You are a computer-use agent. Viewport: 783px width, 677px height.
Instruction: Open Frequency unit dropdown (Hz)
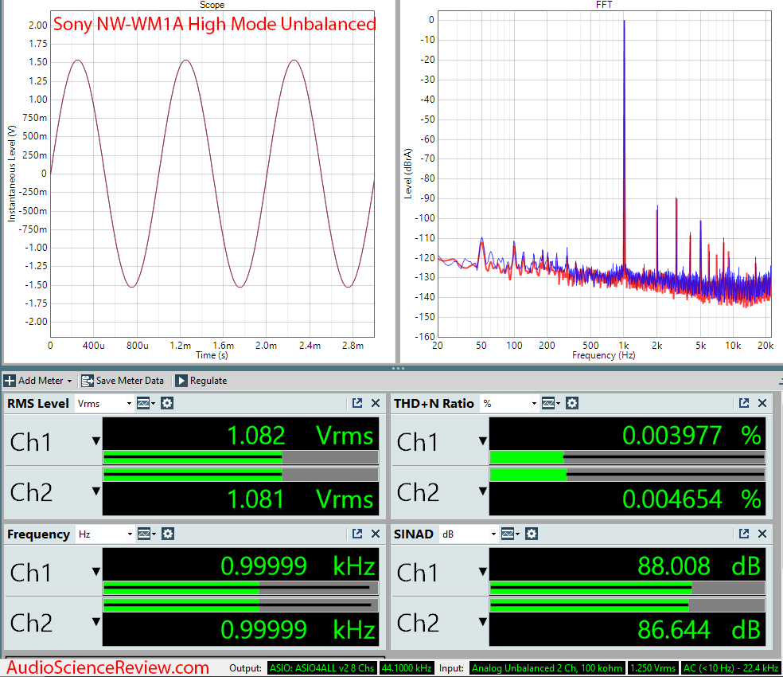pyautogui.click(x=105, y=534)
